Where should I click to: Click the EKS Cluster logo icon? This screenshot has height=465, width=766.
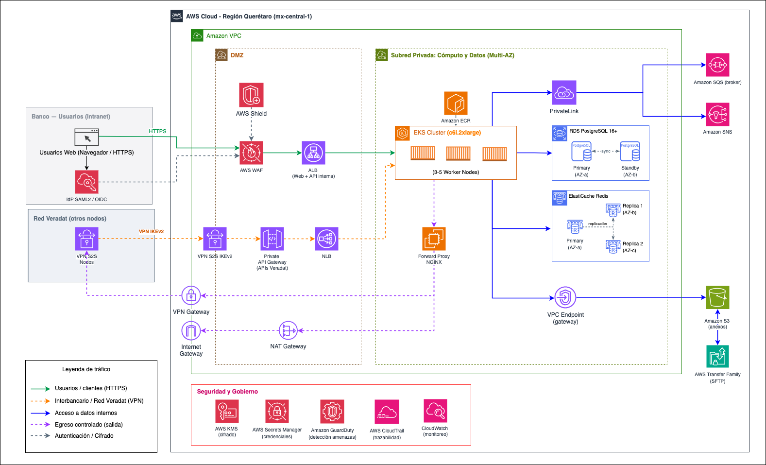click(x=402, y=133)
